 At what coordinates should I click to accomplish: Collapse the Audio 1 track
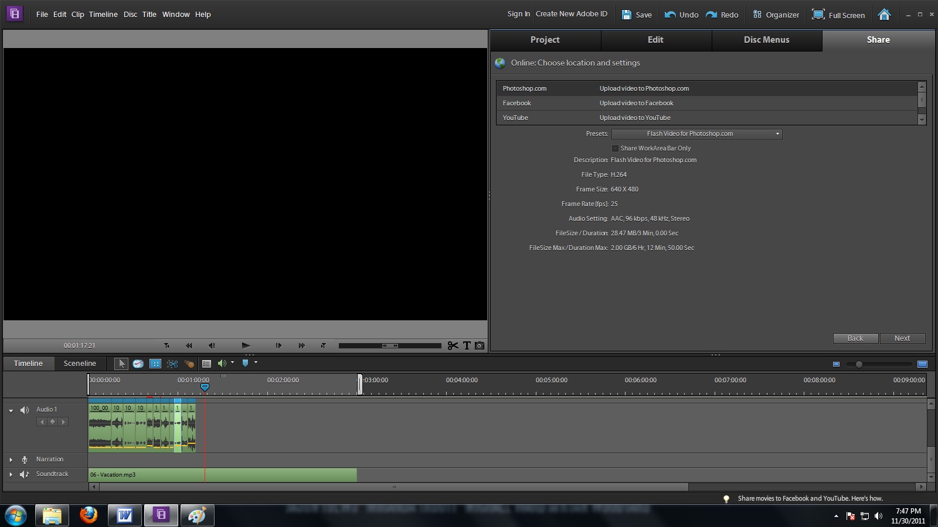pyautogui.click(x=11, y=410)
